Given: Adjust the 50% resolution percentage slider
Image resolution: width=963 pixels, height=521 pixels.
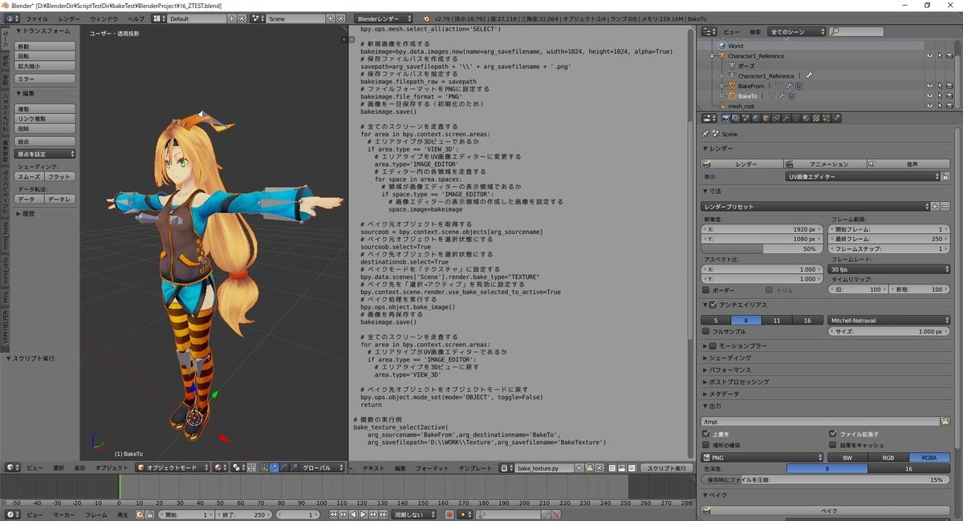Looking at the screenshot, I should coord(762,248).
